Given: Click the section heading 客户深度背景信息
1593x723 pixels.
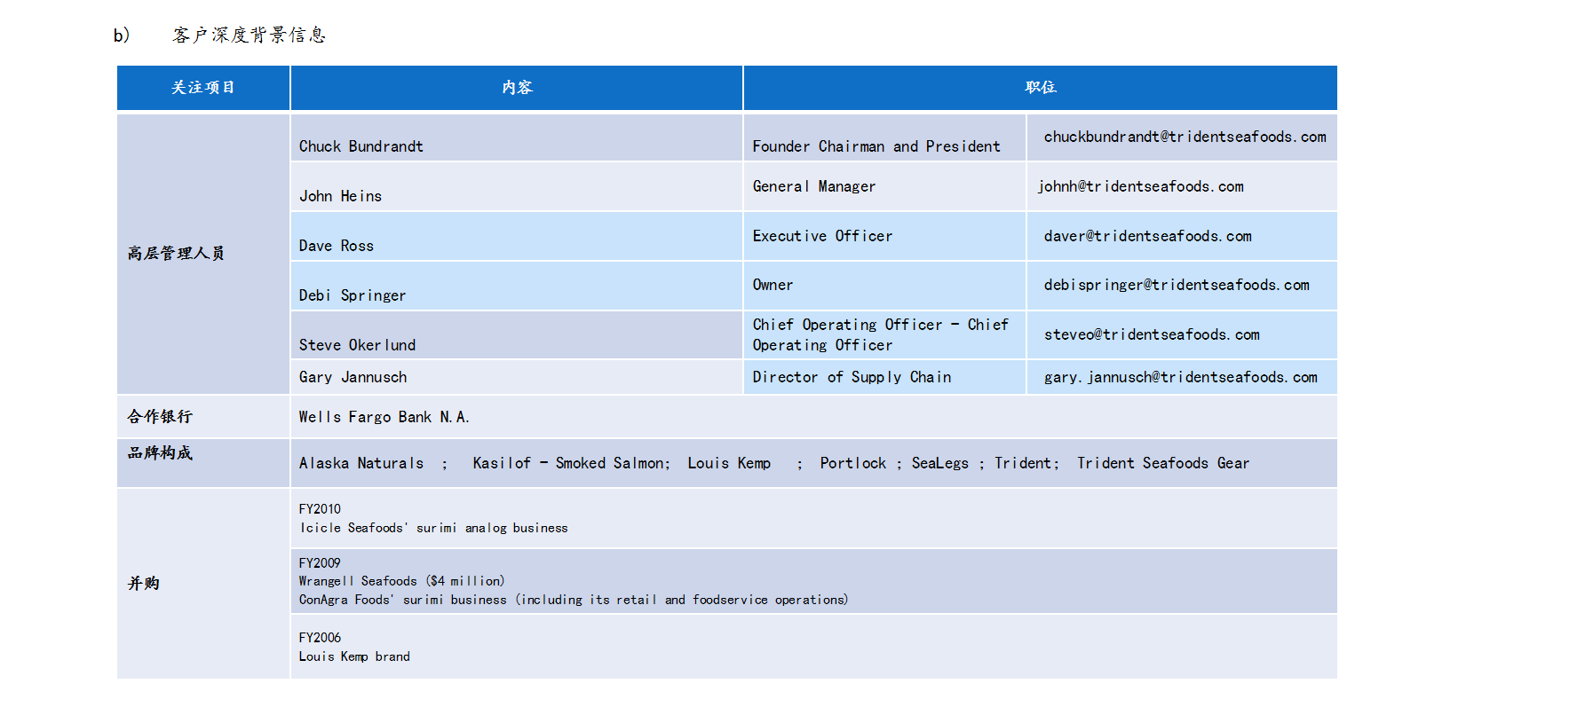Looking at the screenshot, I should (250, 35).
